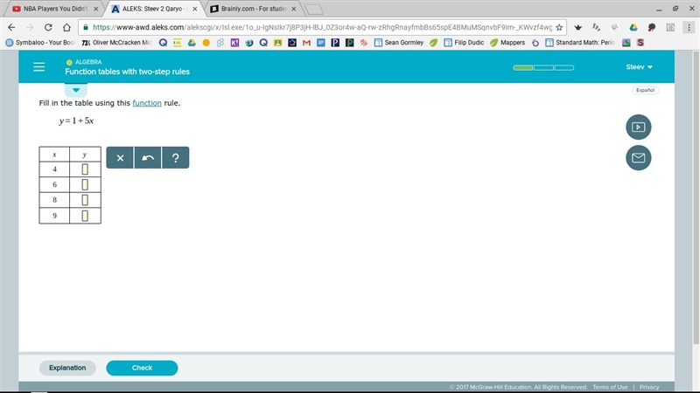The image size is (700, 393).
Task: Click the question mark help button
Action: click(176, 158)
